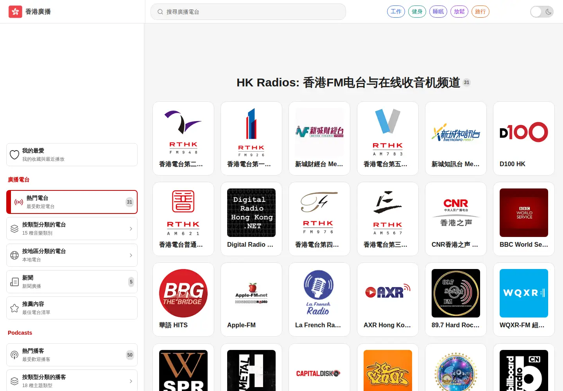Click the 香港廣播 logo icon
The width and height of the screenshot is (563, 391).
tap(15, 12)
